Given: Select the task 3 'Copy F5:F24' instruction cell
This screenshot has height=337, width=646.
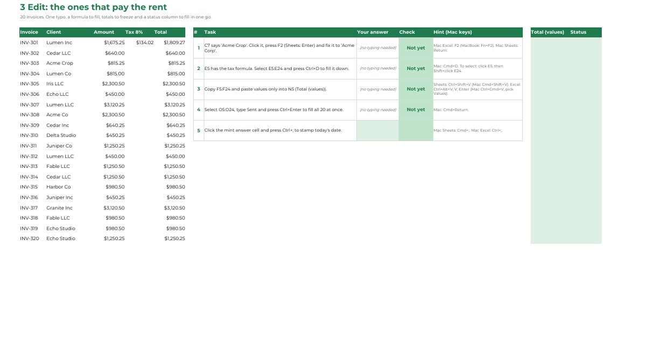Looking at the screenshot, I should click(280, 89).
